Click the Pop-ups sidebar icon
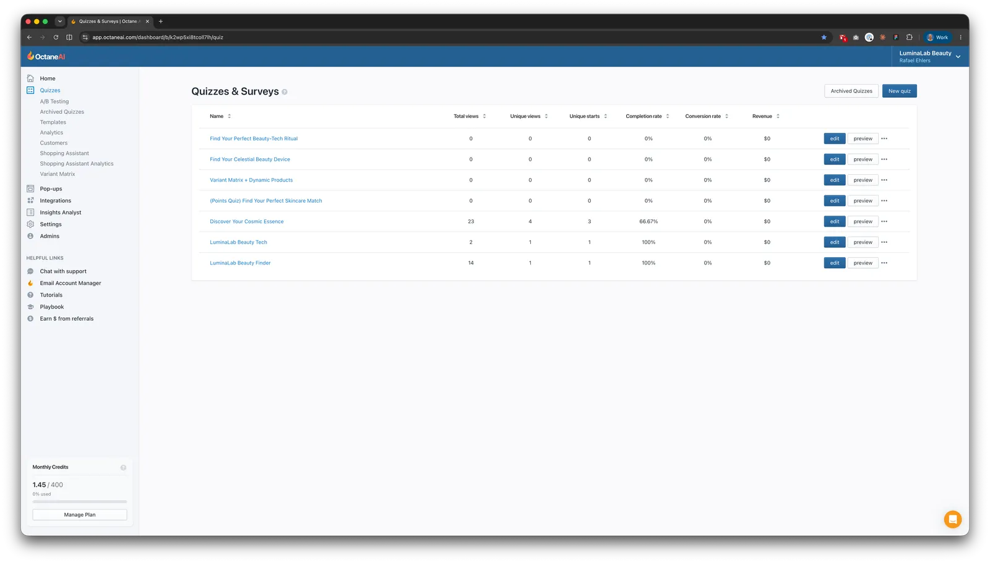The width and height of the screenshot is (990, 563). [x=30, y=188]
